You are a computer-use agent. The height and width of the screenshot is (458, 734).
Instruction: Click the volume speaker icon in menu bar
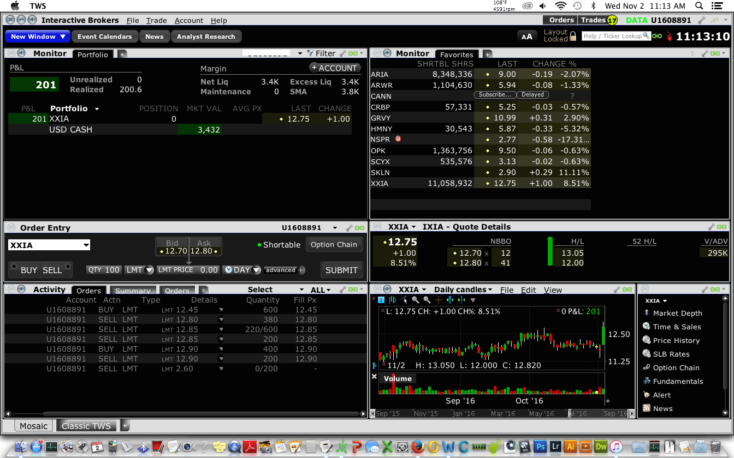tap(542, 6)
